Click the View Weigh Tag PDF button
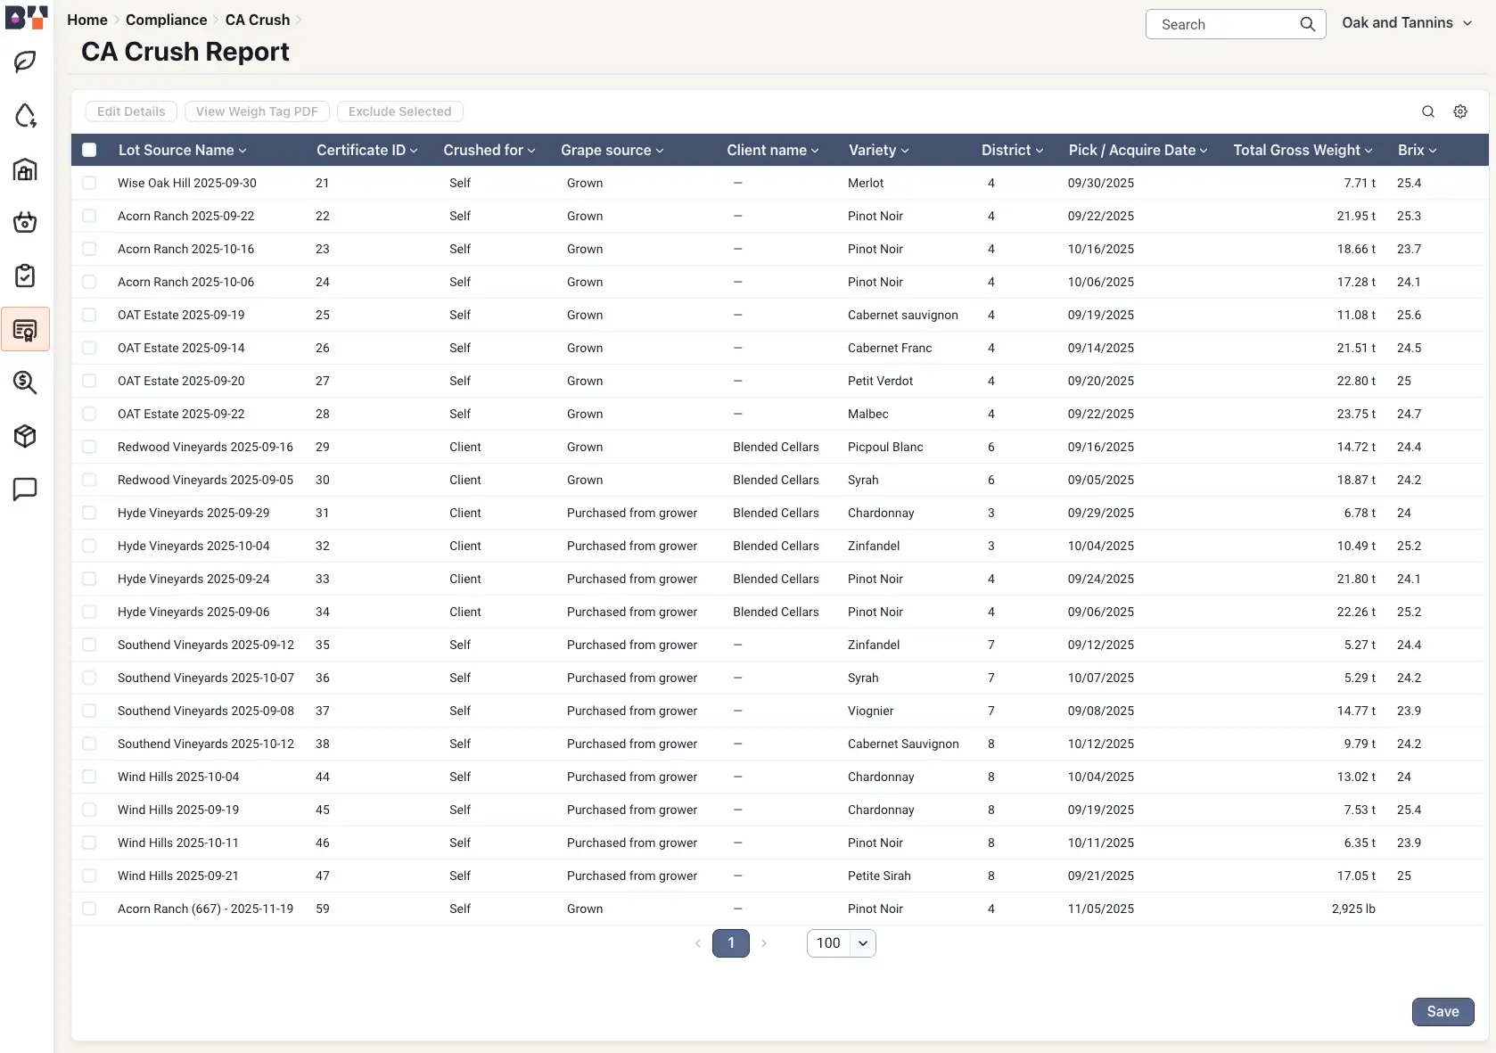Image resolution: width=1496 pixels, height=1053 pixels. tap(256, 111)
